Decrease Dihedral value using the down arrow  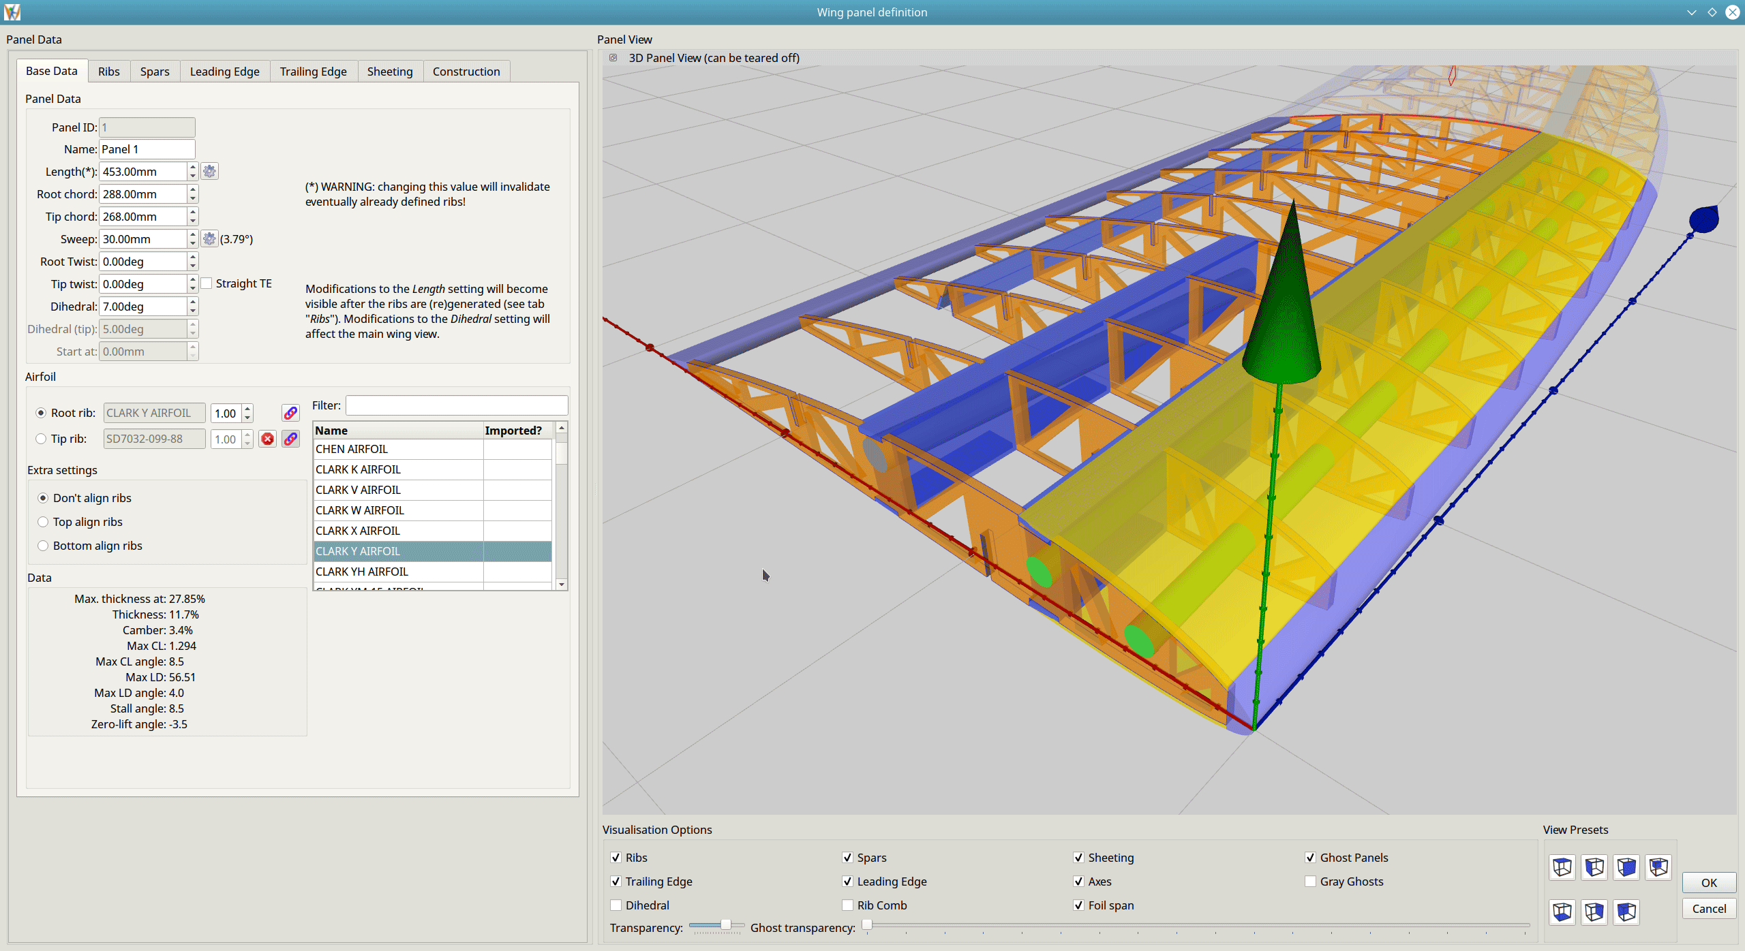pyautogui.click(x=193, y=311)
